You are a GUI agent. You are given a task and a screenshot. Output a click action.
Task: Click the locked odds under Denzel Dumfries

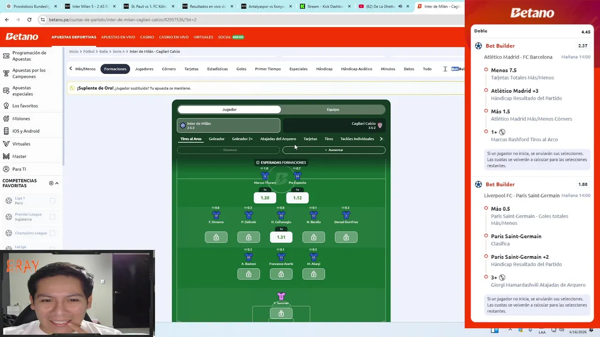coord(346,237)
